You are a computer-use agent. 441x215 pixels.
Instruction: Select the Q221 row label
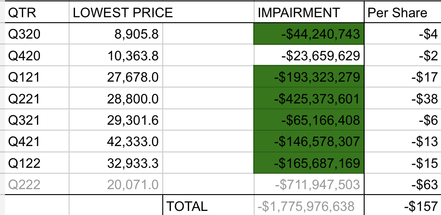pyautogui.click(x=37, y=98)
